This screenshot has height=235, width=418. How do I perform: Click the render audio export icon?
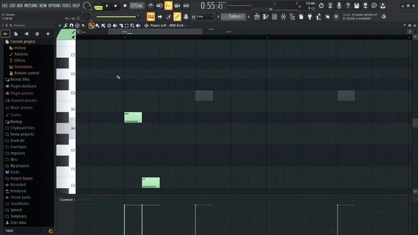point(365,6)
